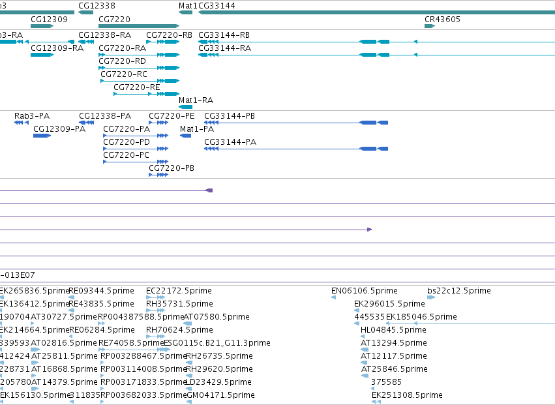
Task: Click the CG12338 gene label
Action: click(97, 6)
